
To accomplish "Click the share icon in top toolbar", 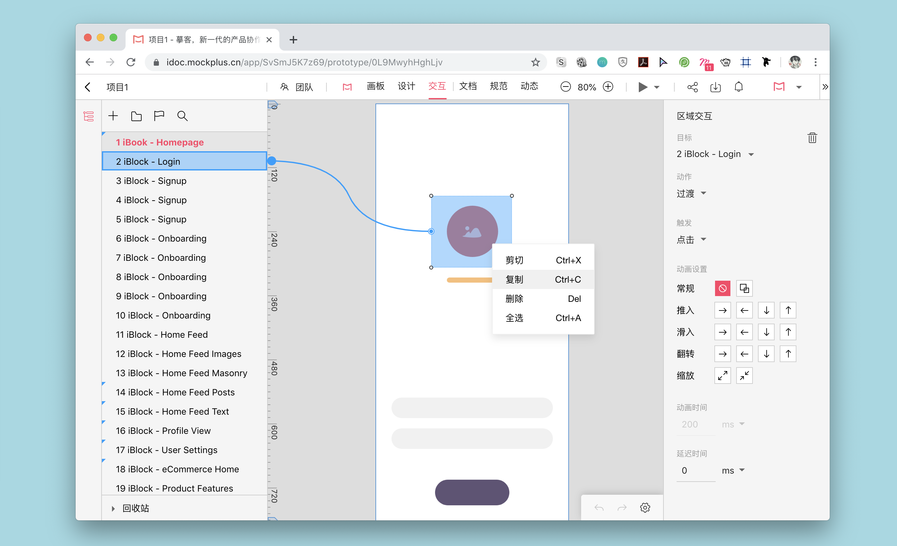I will point(692,87).
